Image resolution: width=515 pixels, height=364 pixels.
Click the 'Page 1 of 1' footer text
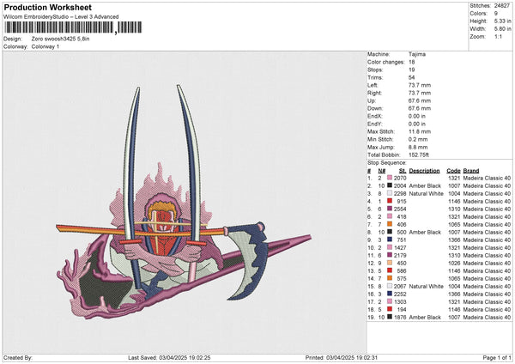497,357
